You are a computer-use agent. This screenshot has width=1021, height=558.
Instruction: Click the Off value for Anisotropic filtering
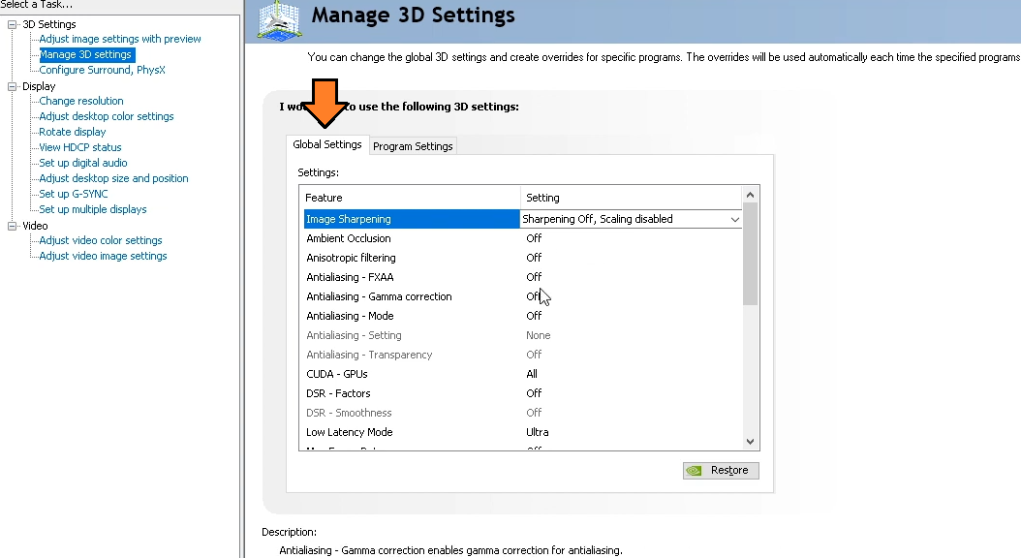(534, 258)
